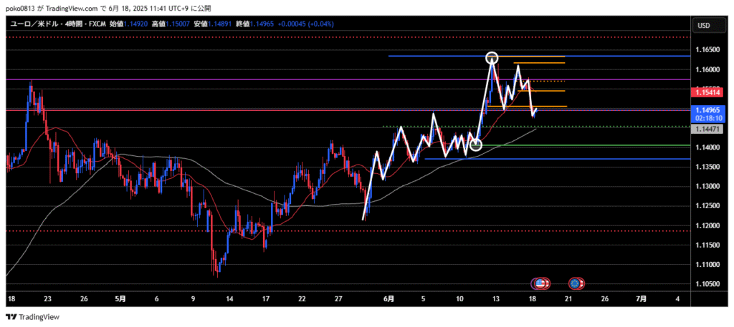Select the red 1.15414 price label

[708, 93]
